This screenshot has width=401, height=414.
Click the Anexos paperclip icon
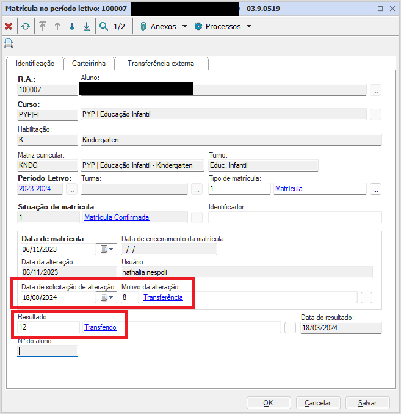pos(143,26)
